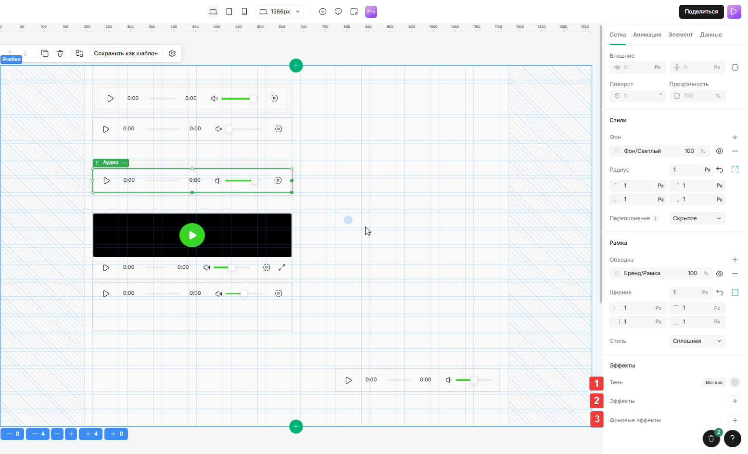Toggle visibility of Фон/Светлый background
748x454 pixels.
pyautogui.click(x=720, y=151)
